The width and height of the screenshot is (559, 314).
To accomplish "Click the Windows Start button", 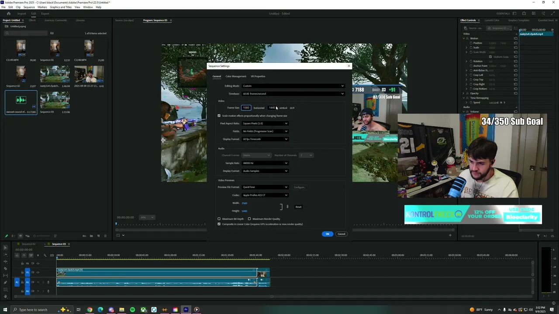I will [5, 310].
